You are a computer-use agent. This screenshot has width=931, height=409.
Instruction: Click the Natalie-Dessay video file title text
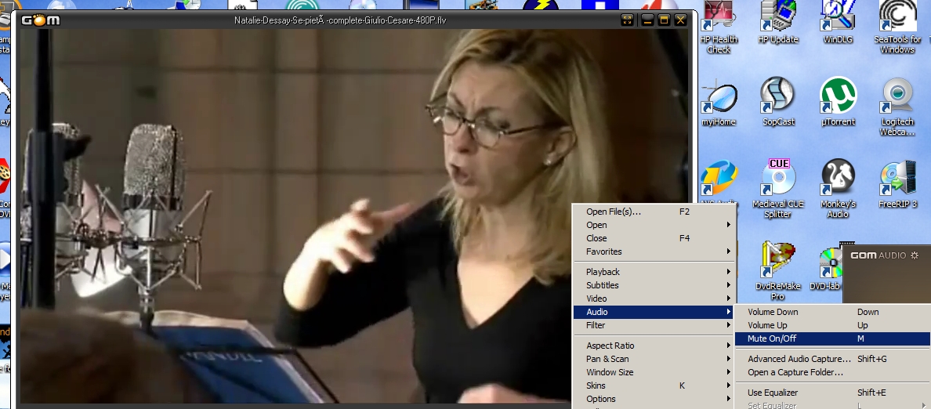pyautogui.click(x=340, y=20)
